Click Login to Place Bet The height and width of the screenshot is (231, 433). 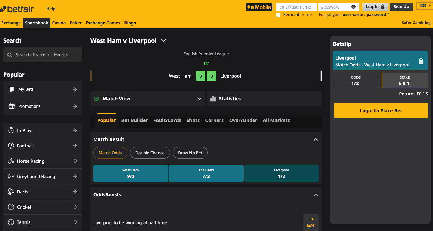coord(381,111)
